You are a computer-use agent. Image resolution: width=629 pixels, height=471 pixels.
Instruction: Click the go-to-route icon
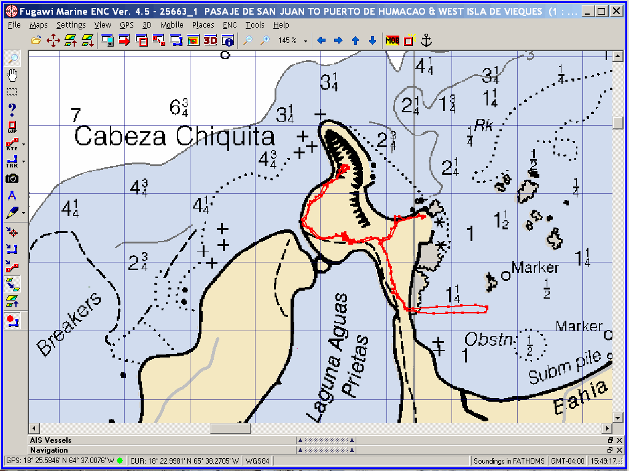pyautogui.click(x=12, y=267)
